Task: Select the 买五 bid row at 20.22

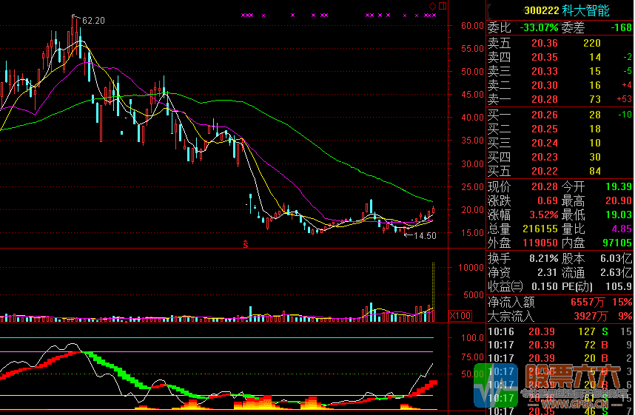Action: point(560,171)
